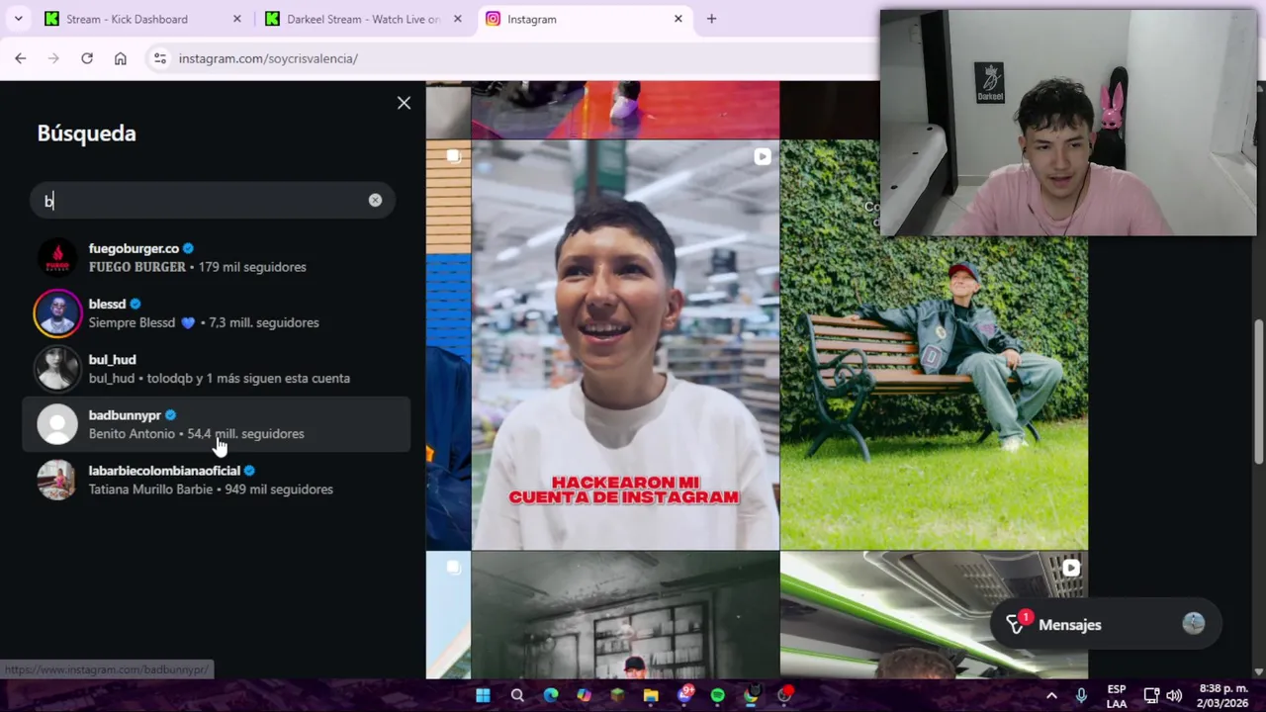The width and height of the screenshot is (1266, 712).
Task: Click reel icon on train post
Action: 1070,568
